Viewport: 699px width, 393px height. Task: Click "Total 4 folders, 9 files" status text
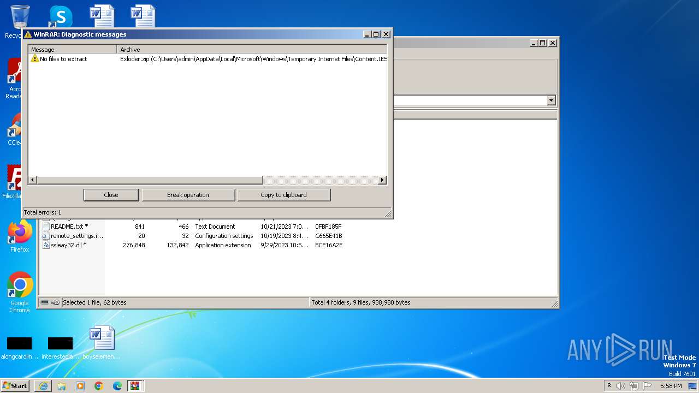[x=360, y=302]
